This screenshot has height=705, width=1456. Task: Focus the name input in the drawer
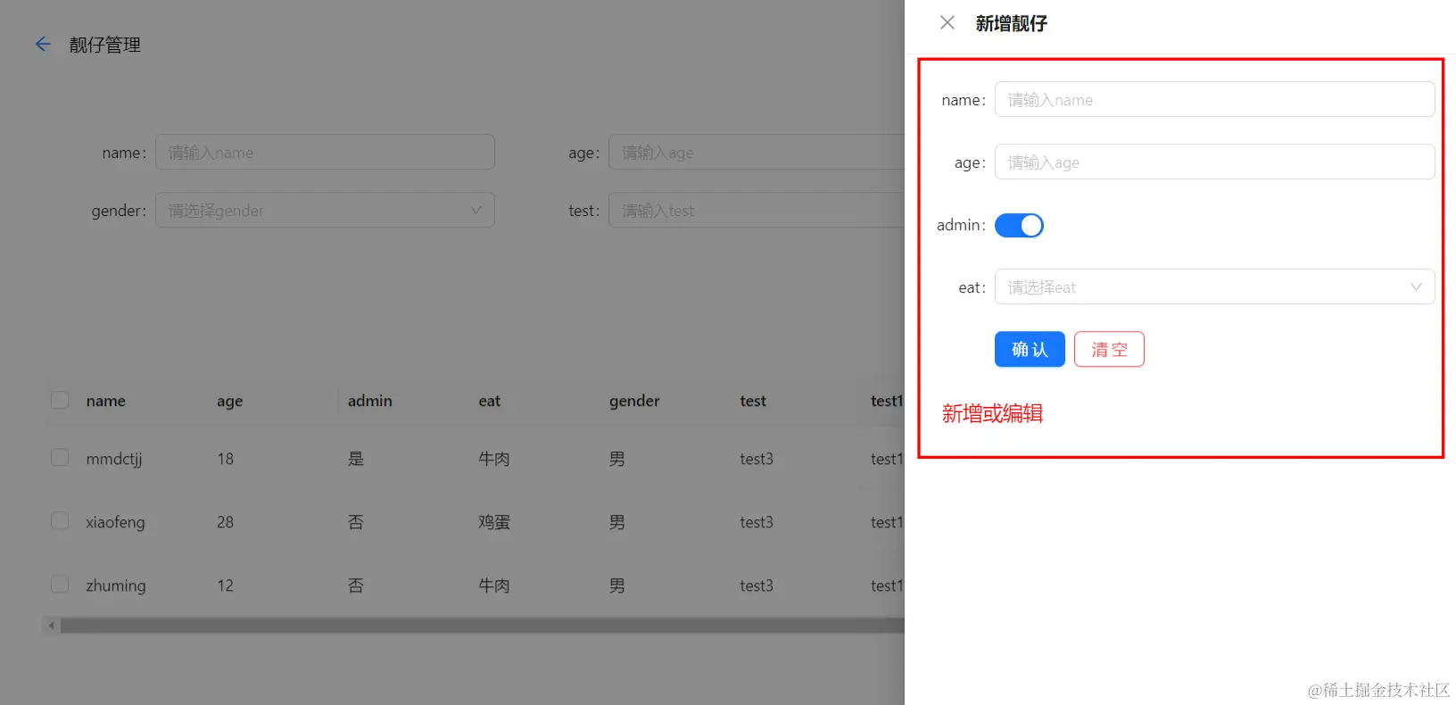[x=1214, y=100]
